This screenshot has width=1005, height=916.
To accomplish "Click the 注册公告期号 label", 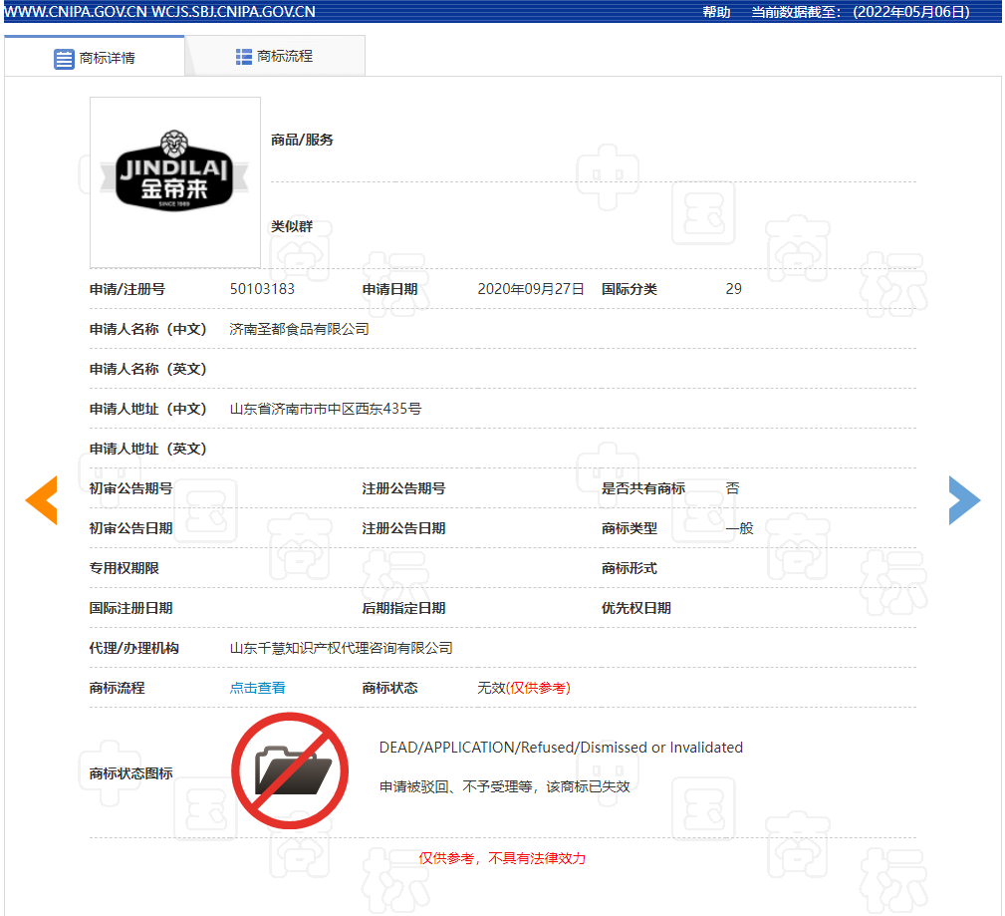I will click(x=403, y=488).
